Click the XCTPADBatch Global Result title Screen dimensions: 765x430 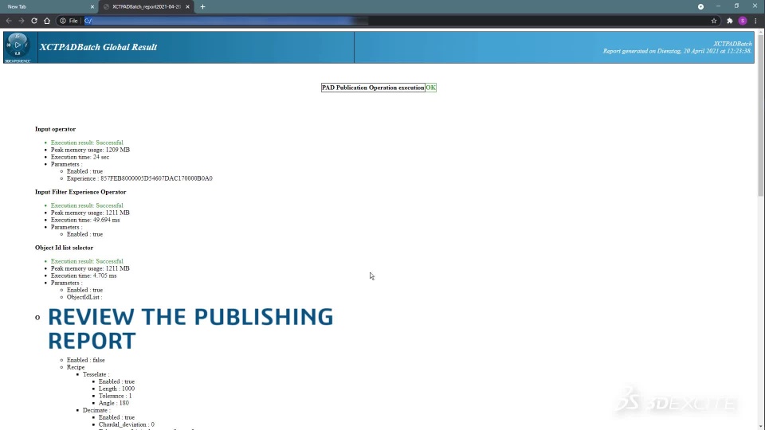click(x=98, y=47)
